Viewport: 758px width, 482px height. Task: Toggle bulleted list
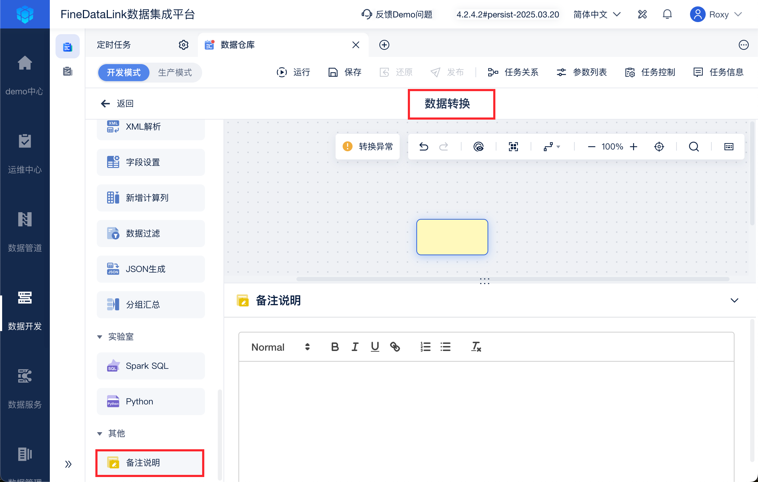coord(446,347)
